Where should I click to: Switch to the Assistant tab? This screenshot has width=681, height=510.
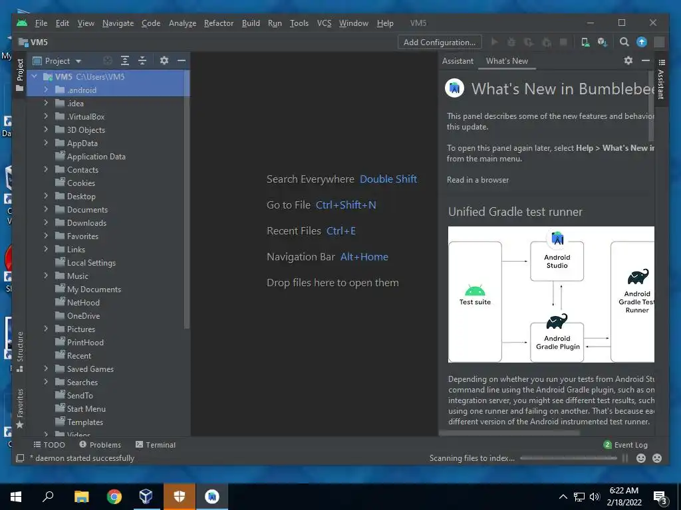[x=458, y=60]
